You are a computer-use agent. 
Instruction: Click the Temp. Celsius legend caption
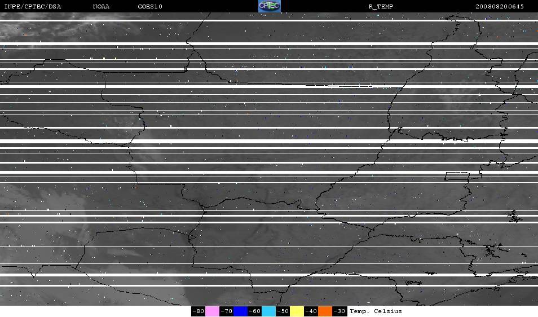click(x=376, y=311)
